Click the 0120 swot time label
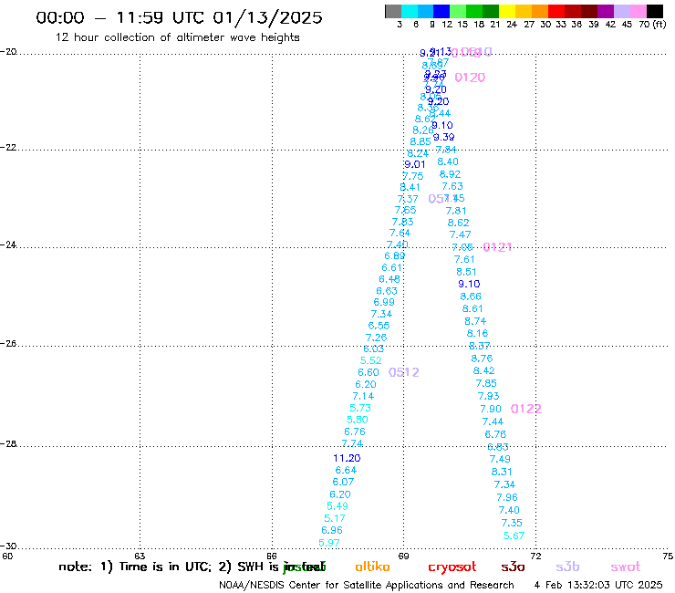 pos(470,78)
